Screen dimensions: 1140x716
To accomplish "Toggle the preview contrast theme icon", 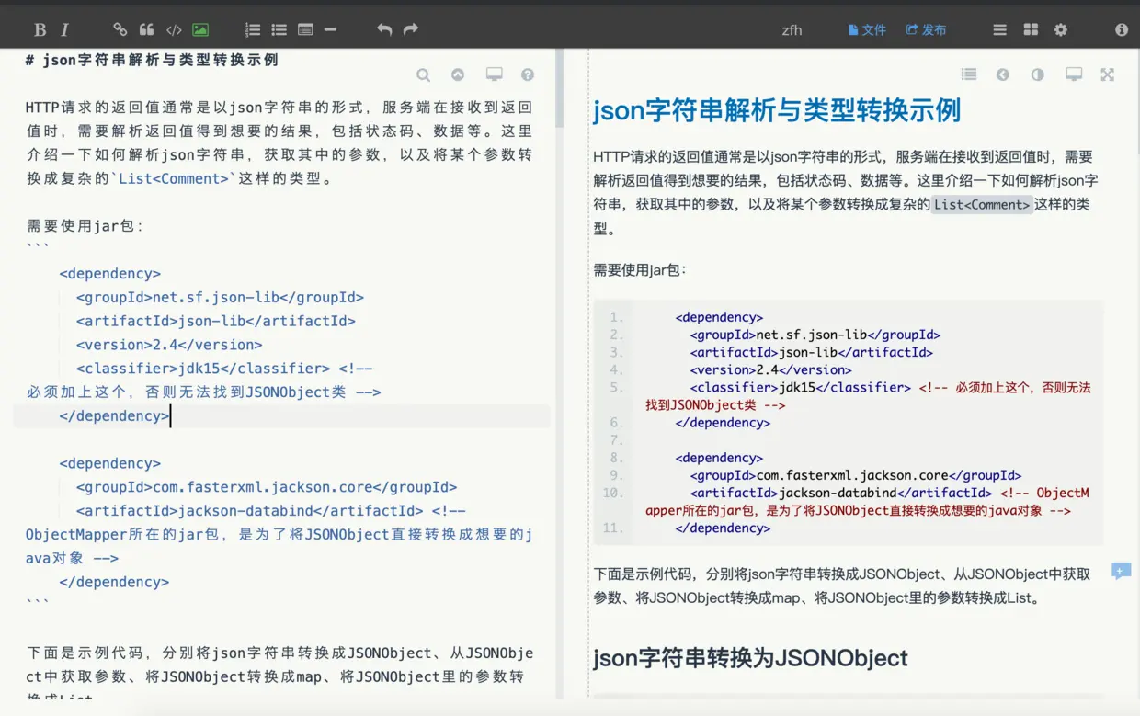I will (1038, 74).
